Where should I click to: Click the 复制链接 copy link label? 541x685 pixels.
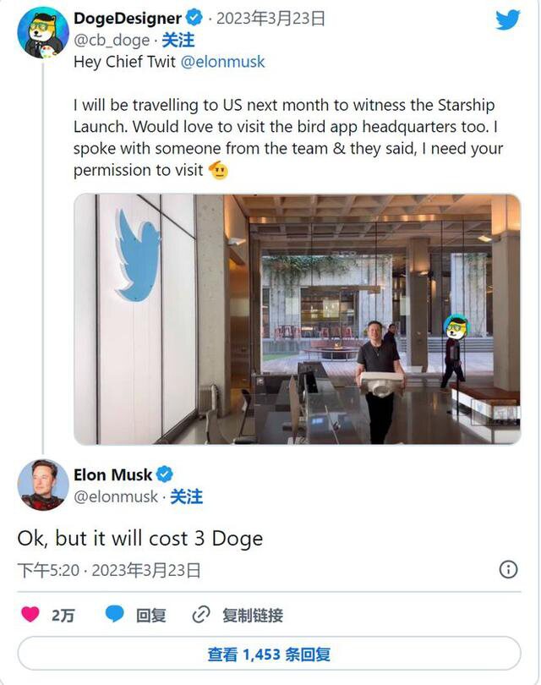252,615
